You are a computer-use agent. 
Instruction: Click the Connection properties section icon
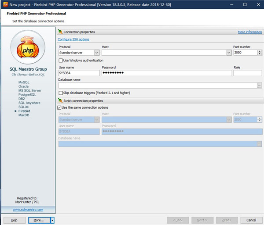tap(60, 32)
